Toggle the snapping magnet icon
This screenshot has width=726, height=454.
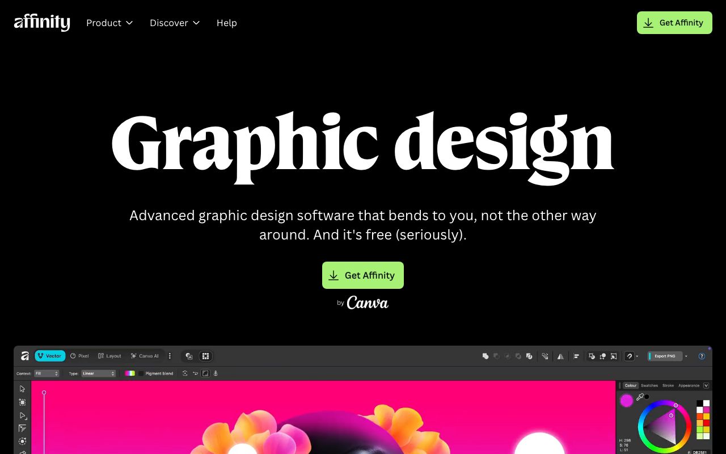629,356
